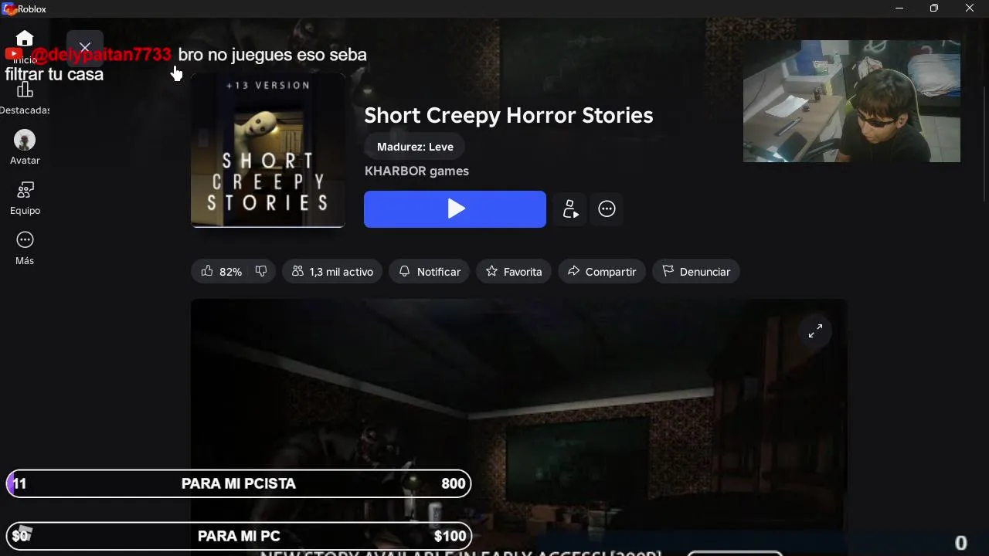The image size is (989, 556).
Task: Restore down the Roblox window
Action: tap(934, 8)
